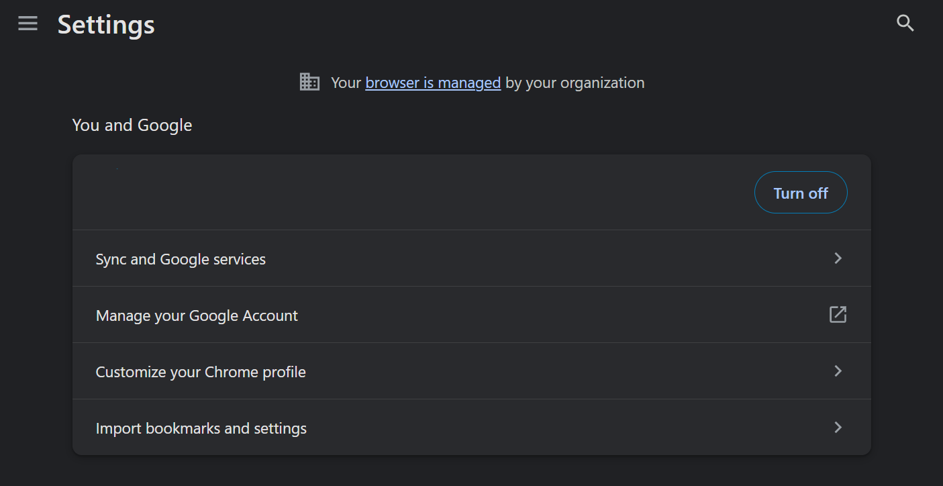Click the search settings magnifier icon
The width and height of the screenshot is (943, 486).
tap(905, 23)
